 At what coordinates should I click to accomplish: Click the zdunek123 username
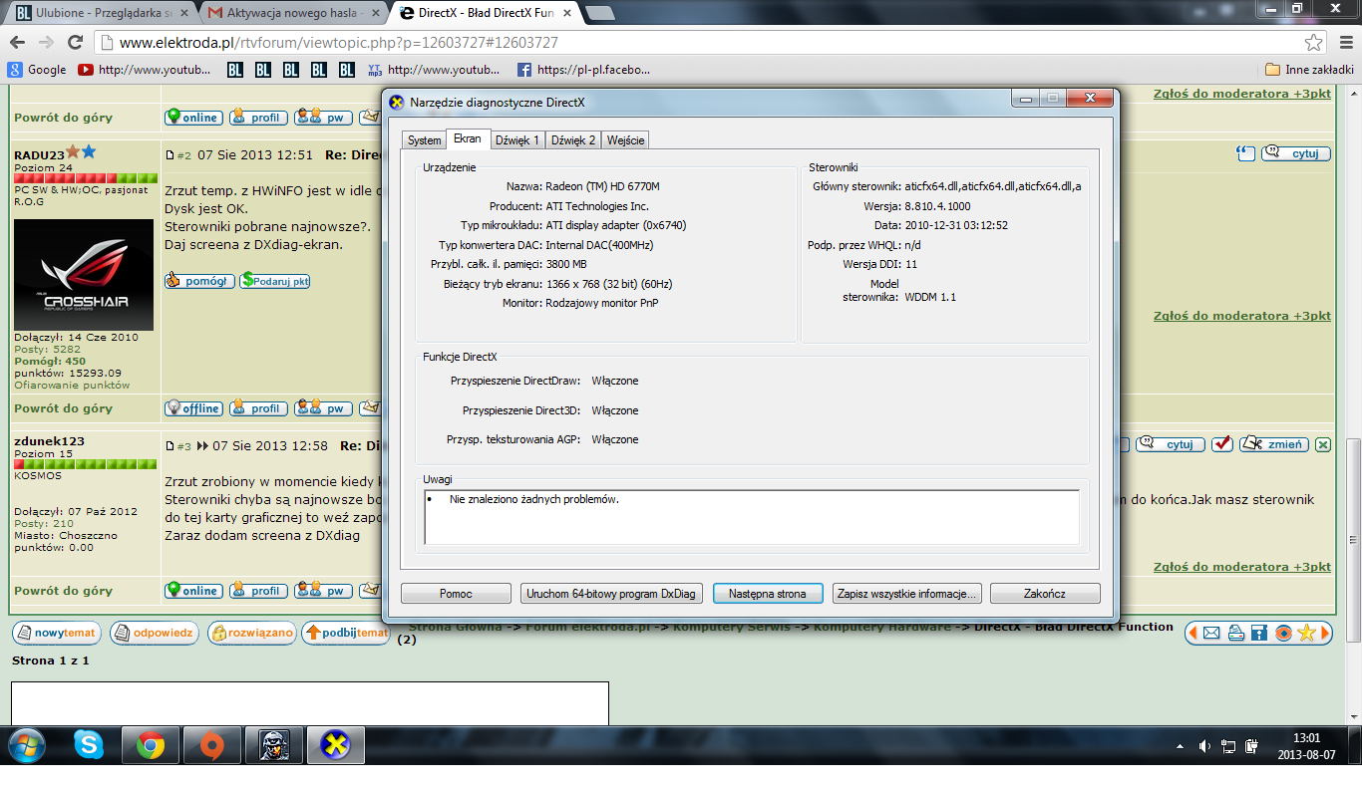49,441
